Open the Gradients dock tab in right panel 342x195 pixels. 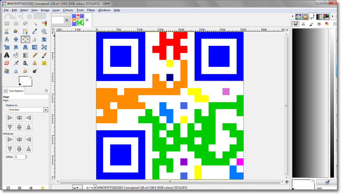(319, 16)
